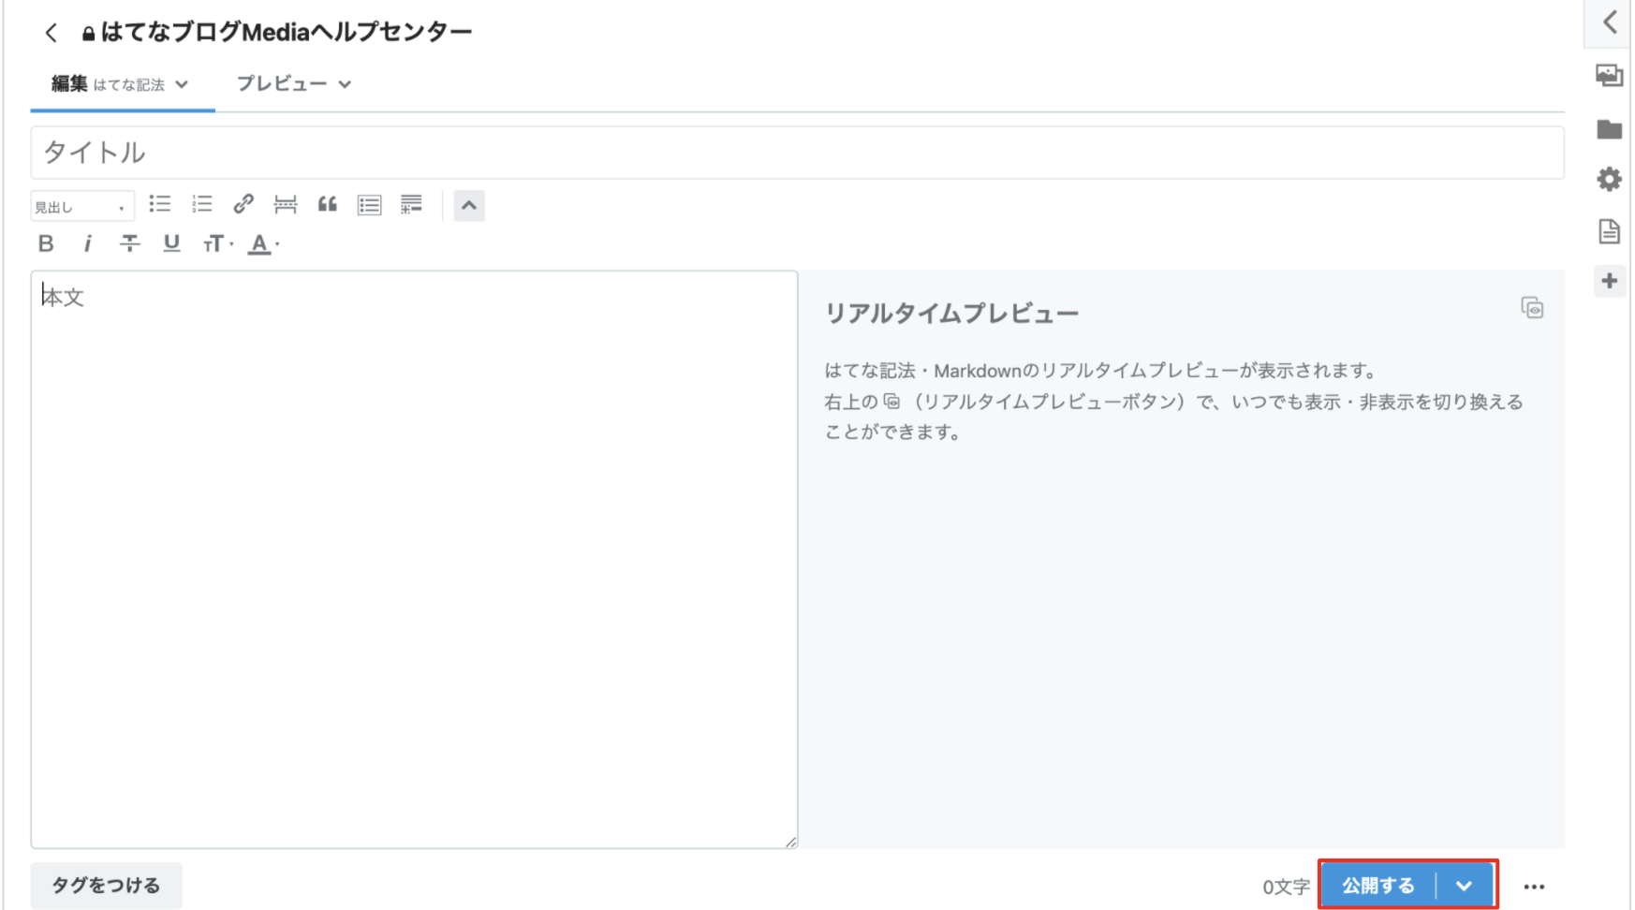Open editor settings from the sidebar gear

(1610, 178)
